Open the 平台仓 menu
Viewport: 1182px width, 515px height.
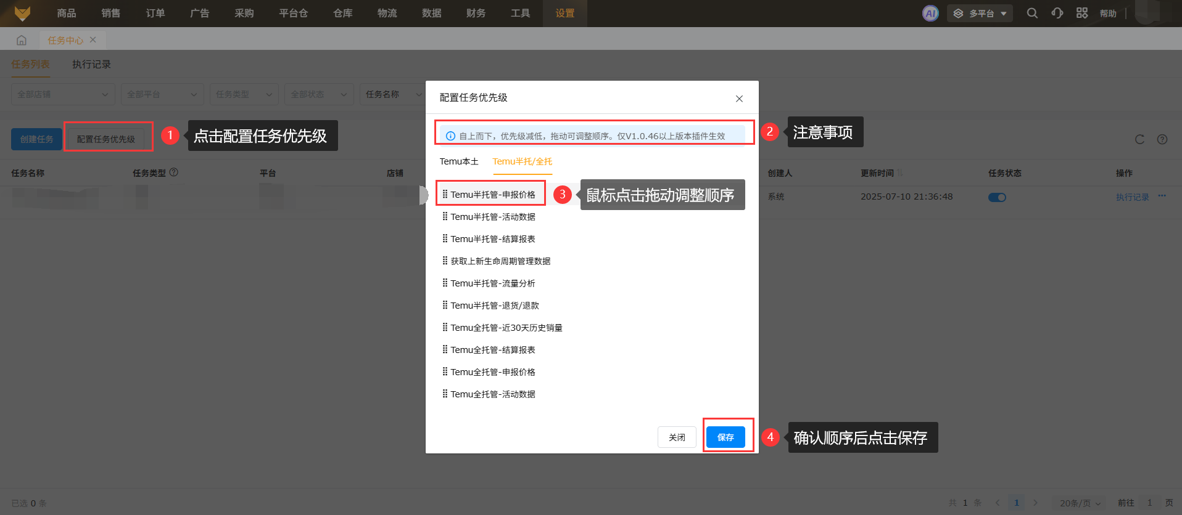[294, 13]
